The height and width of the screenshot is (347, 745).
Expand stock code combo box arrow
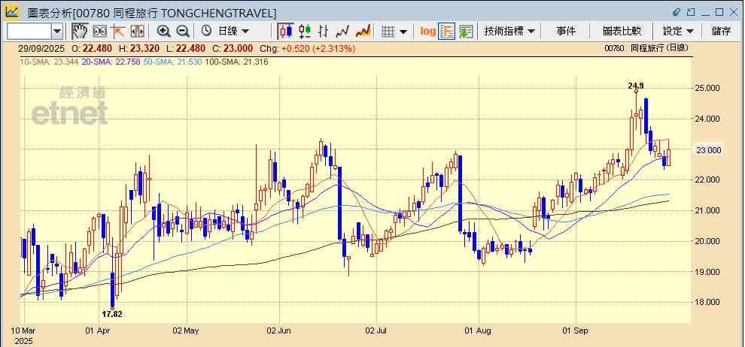(57, 32)
